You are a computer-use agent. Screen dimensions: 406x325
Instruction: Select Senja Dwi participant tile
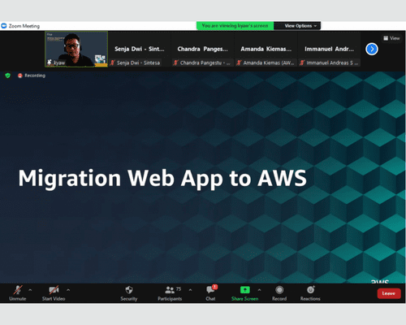(x=140, y=49)
